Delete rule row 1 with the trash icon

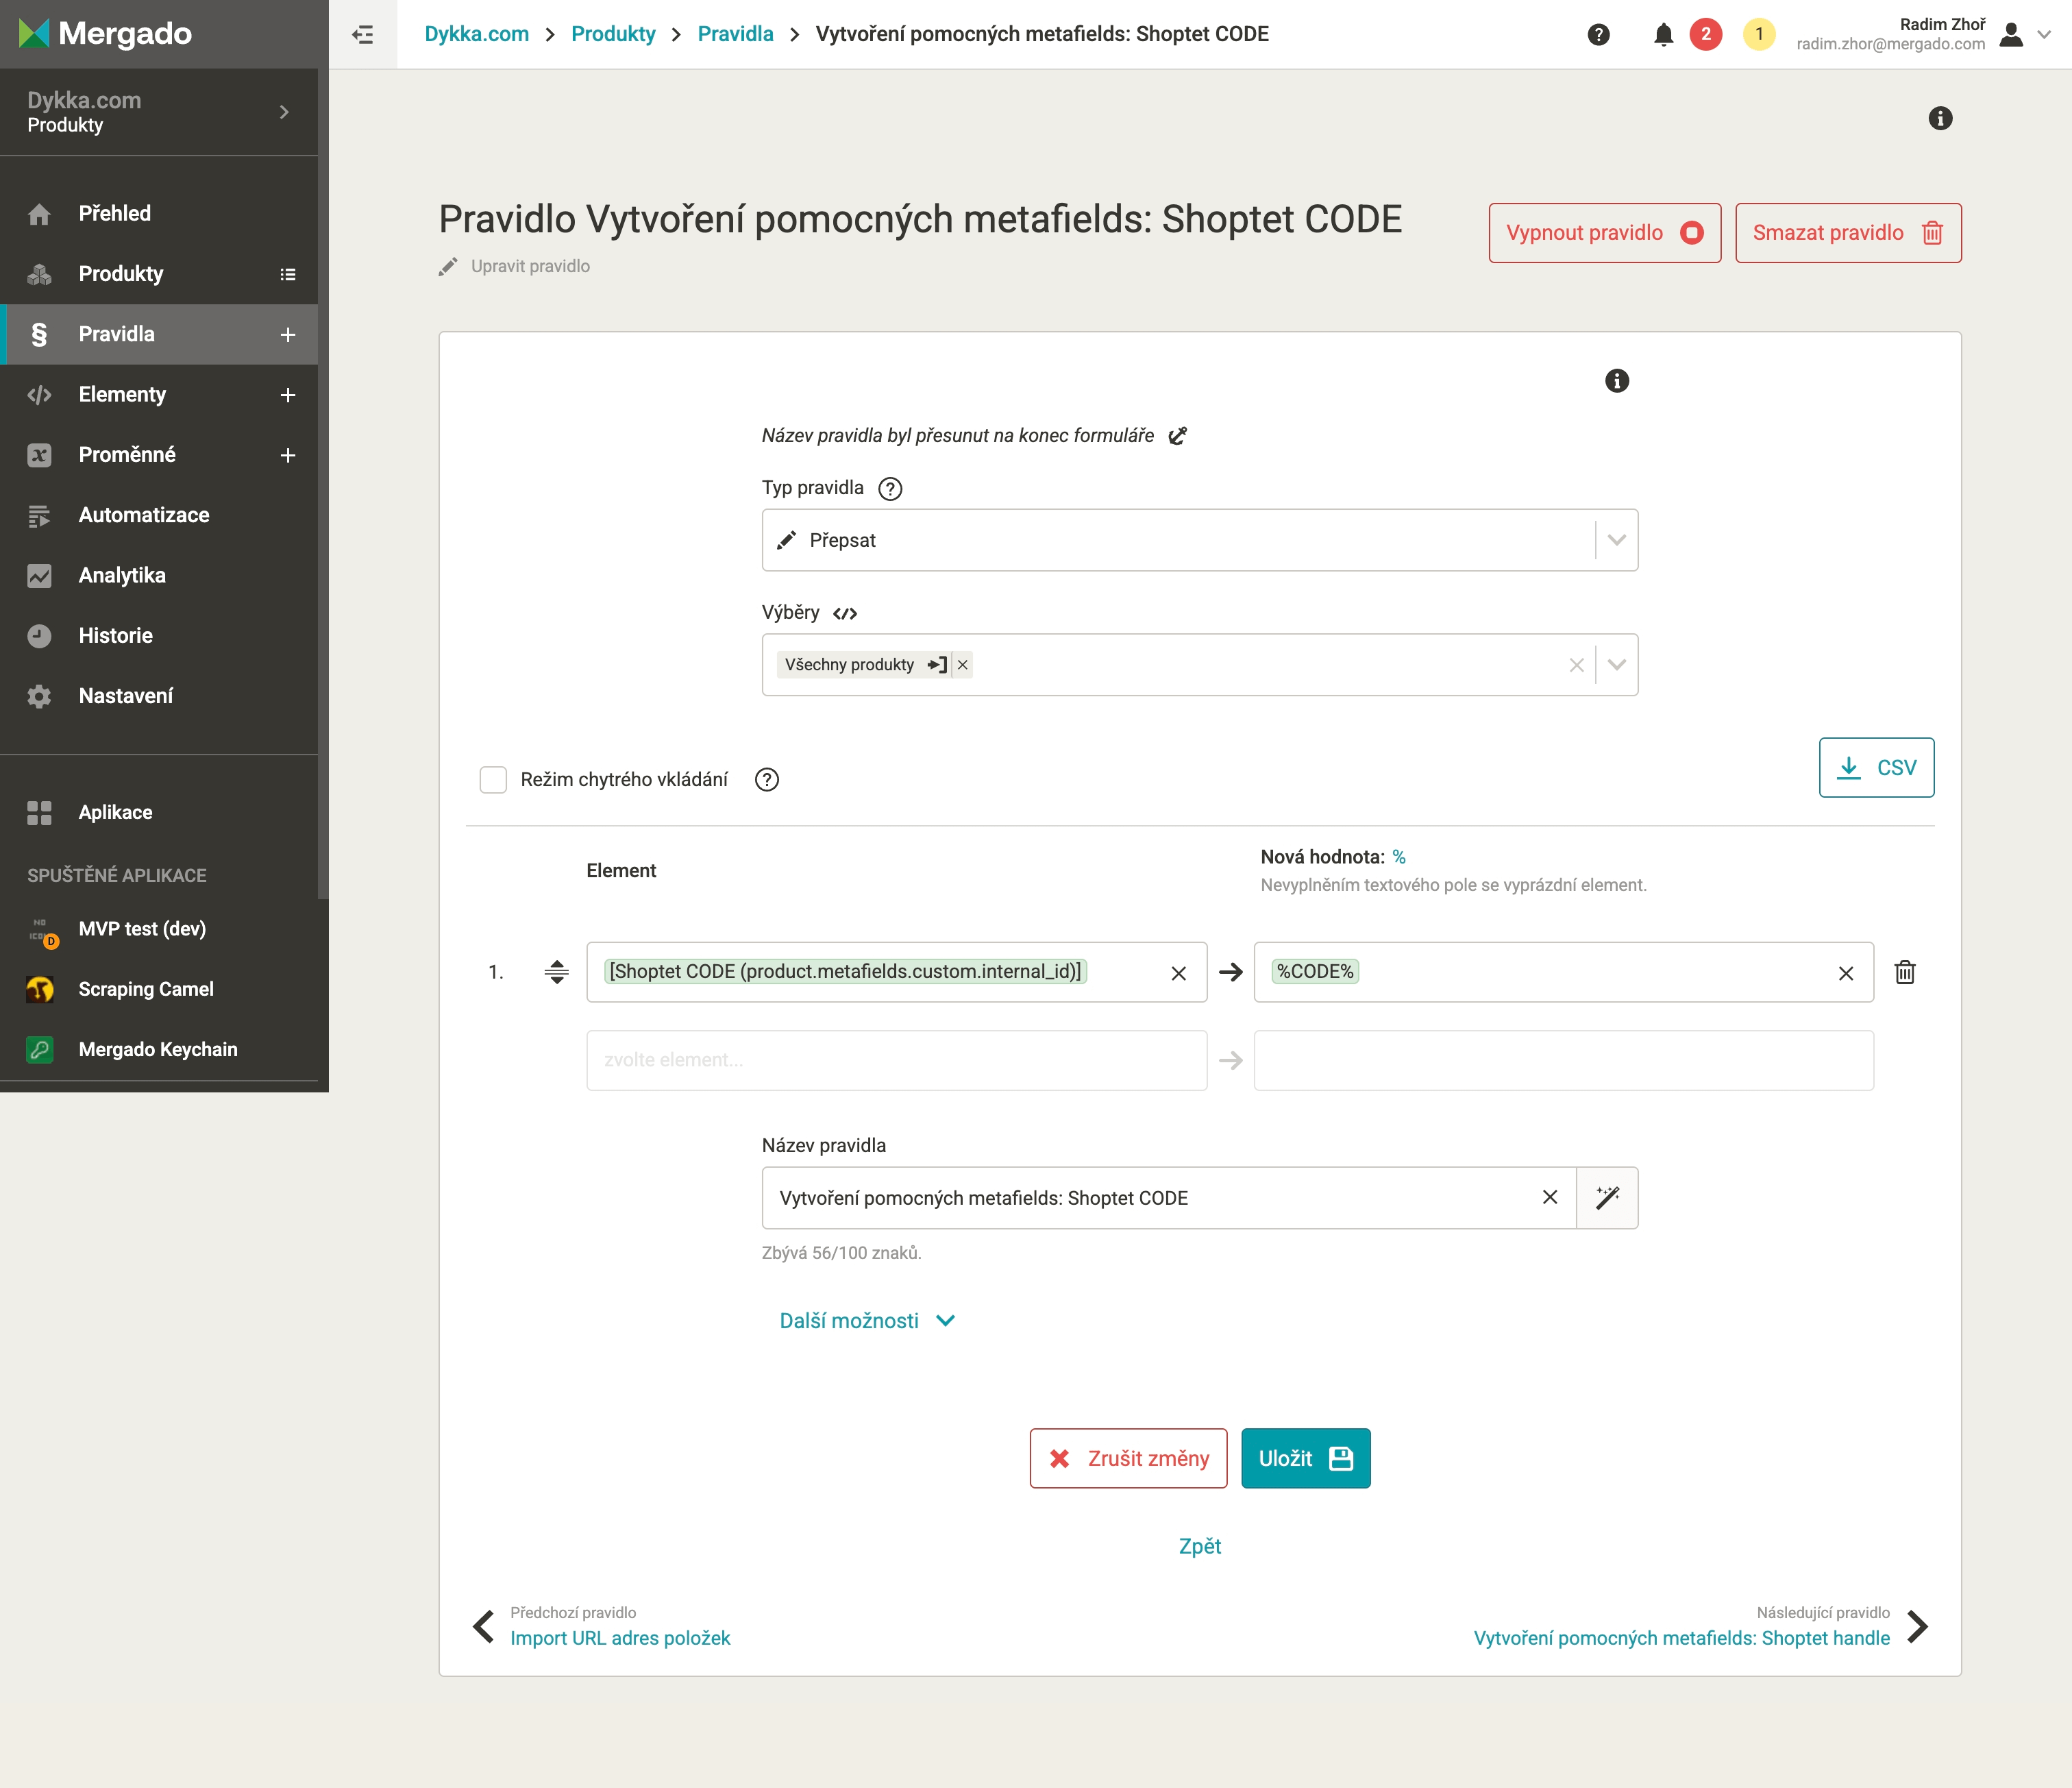point(1905,972)
